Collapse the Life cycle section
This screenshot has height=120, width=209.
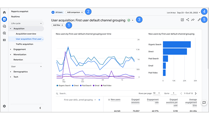click(x=41, y=23)
